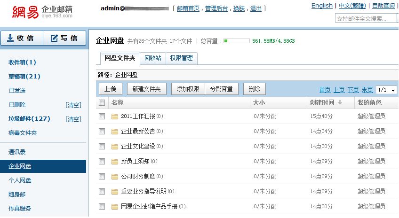399x218 pixels.
Task: Tick the 网易企业邮箱产品手册 checkbox
Action: coord(102,206)
